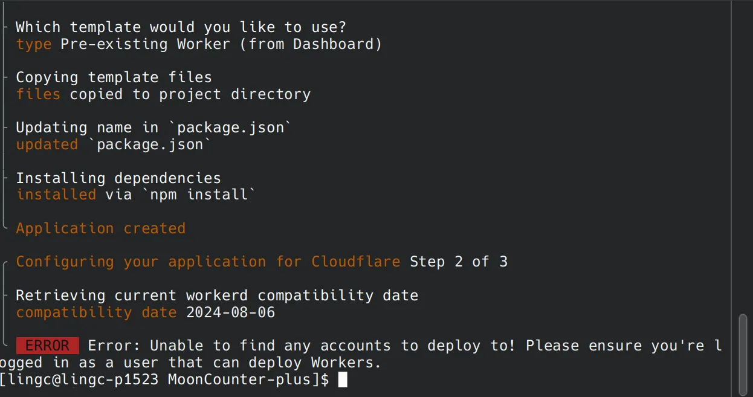Viewport: 753px width, 397px height.
Task: Click the red ERROR badge
Action: 47,346
